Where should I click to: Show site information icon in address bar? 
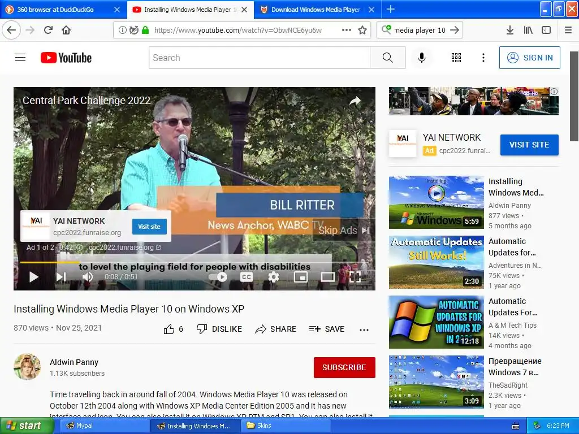pos(122,31)
